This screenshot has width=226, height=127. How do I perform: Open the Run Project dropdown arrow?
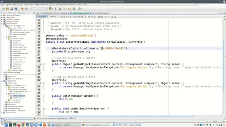click(66, 8)
